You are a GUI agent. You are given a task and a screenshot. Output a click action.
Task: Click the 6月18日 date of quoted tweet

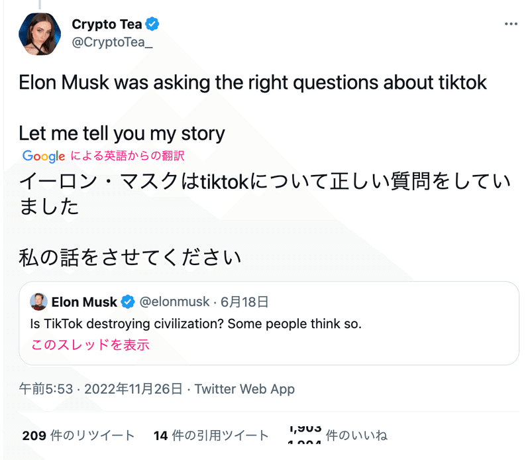[x=244, y=302]
